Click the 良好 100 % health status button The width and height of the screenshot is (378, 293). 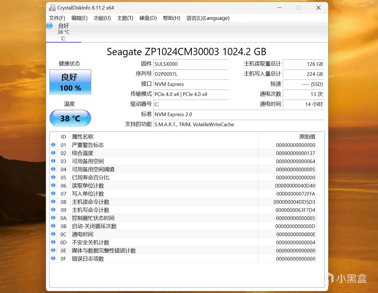[x=70, y=82]
